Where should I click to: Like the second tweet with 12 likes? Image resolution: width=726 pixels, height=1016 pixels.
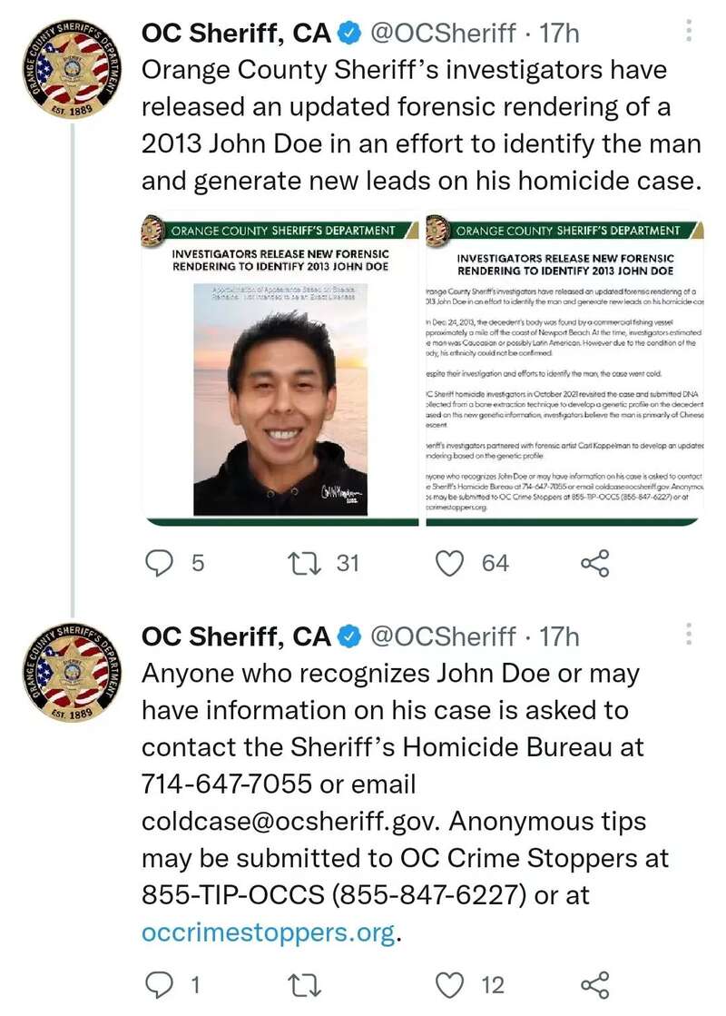pos(451,984)
